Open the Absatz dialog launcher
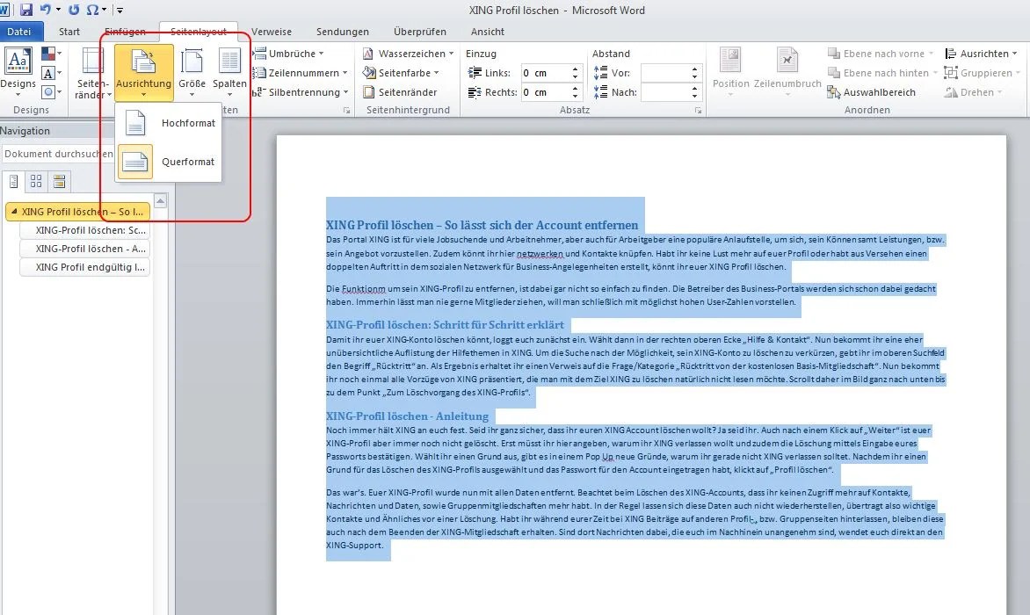1030x615 pixels. click(699, 111)
